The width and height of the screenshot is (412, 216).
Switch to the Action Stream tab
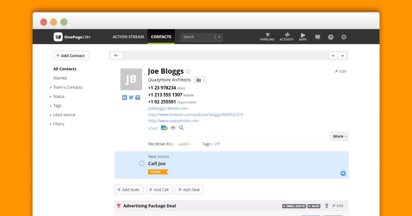point(128,36)
